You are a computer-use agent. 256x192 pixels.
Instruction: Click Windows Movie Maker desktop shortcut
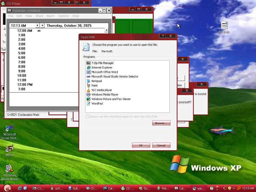[10, 173]
